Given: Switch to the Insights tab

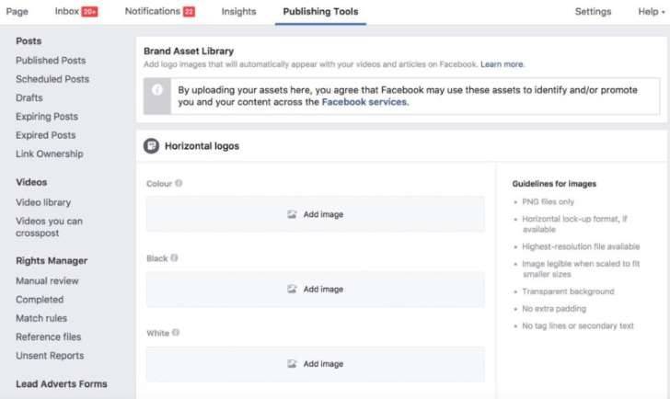Looking at the screenshot, I should tap(239, 12).
